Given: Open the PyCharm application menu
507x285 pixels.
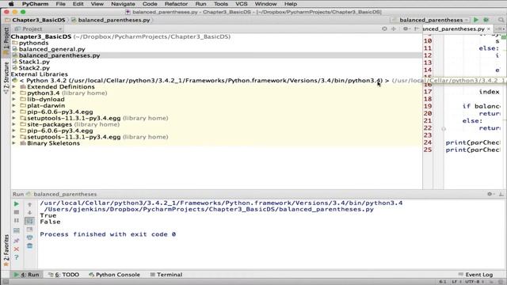Looking at the screenshot, I should point(35,4).
